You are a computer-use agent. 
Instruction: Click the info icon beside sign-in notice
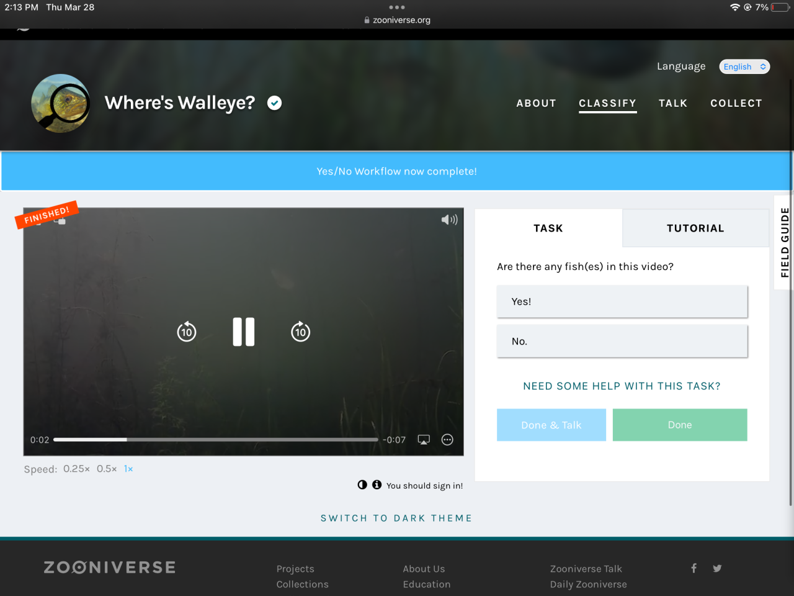(377, 485)
